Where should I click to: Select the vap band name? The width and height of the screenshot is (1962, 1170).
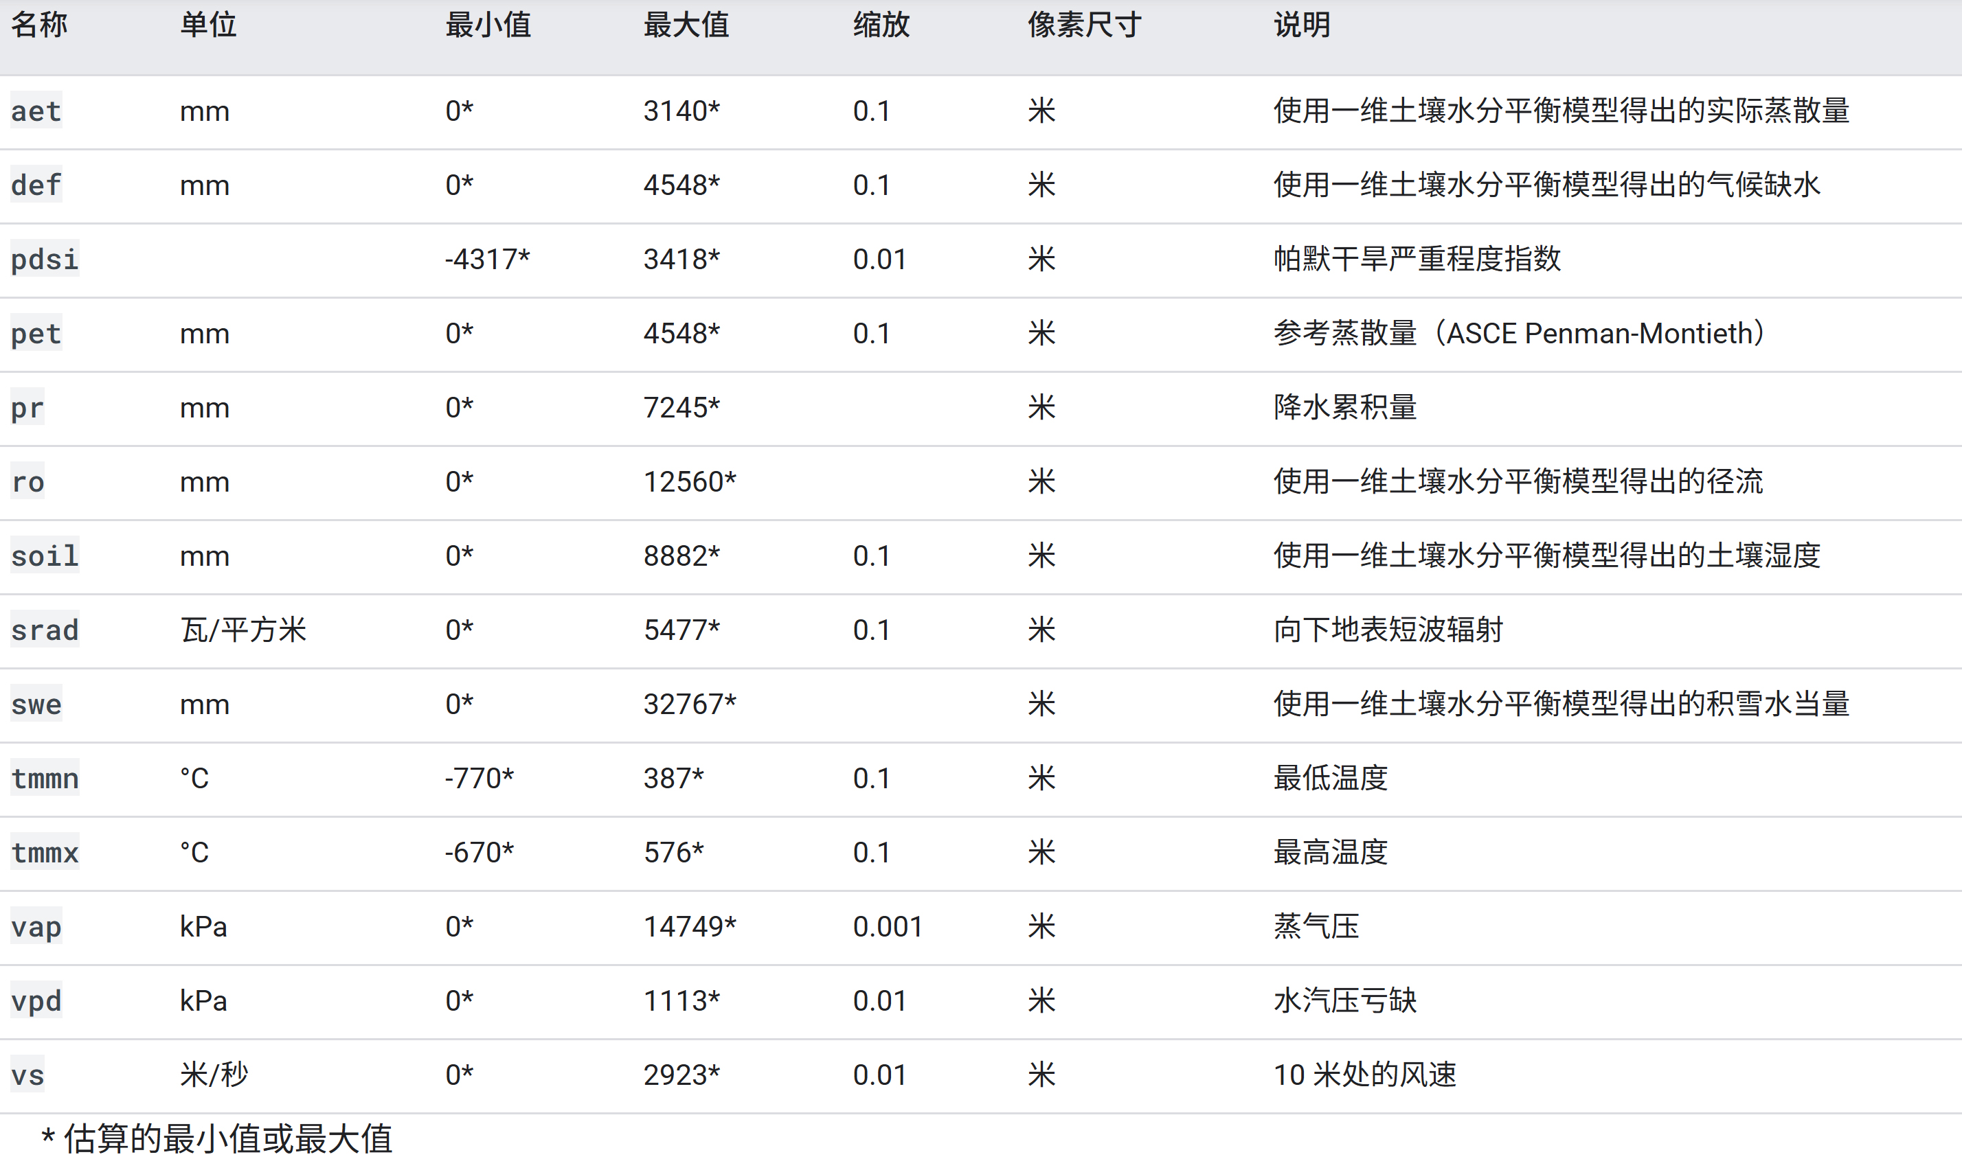(36, 926)
